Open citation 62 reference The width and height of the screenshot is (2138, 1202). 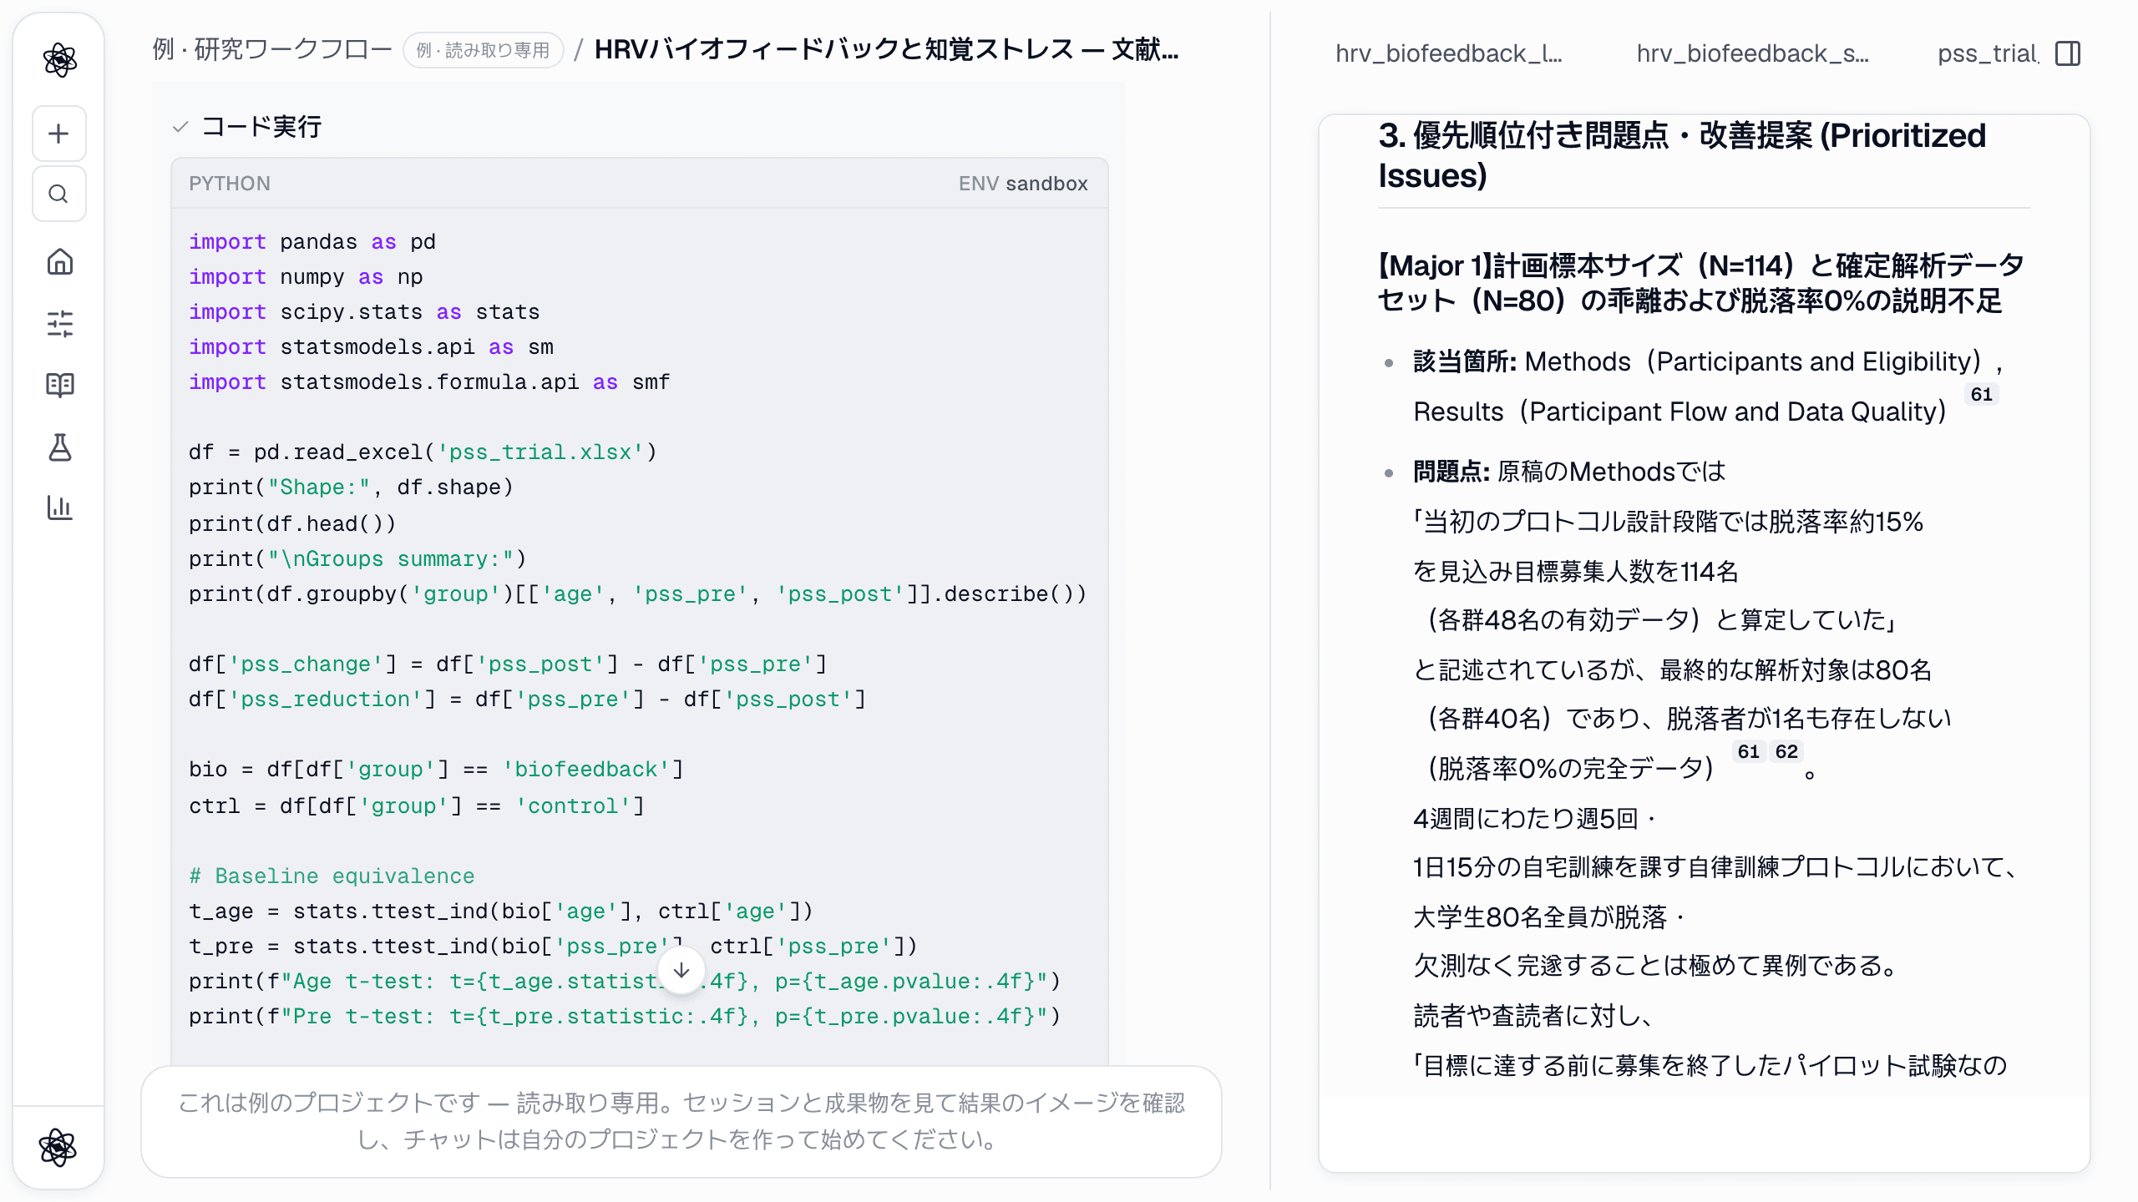click(1786, 751)
